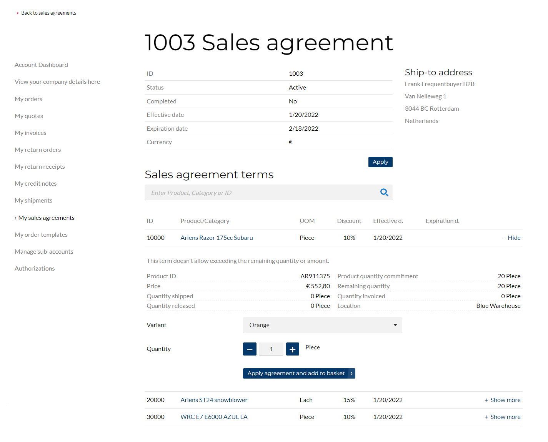The height and width of the screenshot is (442, 548).
Task: Open WRC E7 E6000 AZUL LA product link
Action: pos(214,417)
